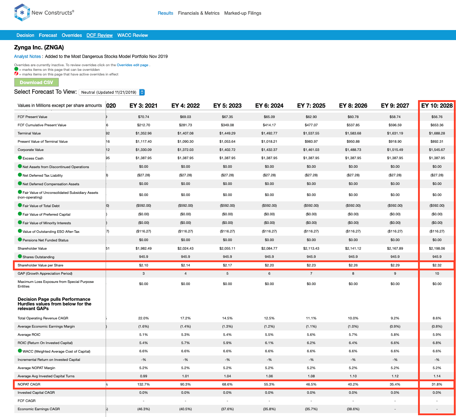
Task: Click the Corporate Value row label
Action: coord(31,150)
